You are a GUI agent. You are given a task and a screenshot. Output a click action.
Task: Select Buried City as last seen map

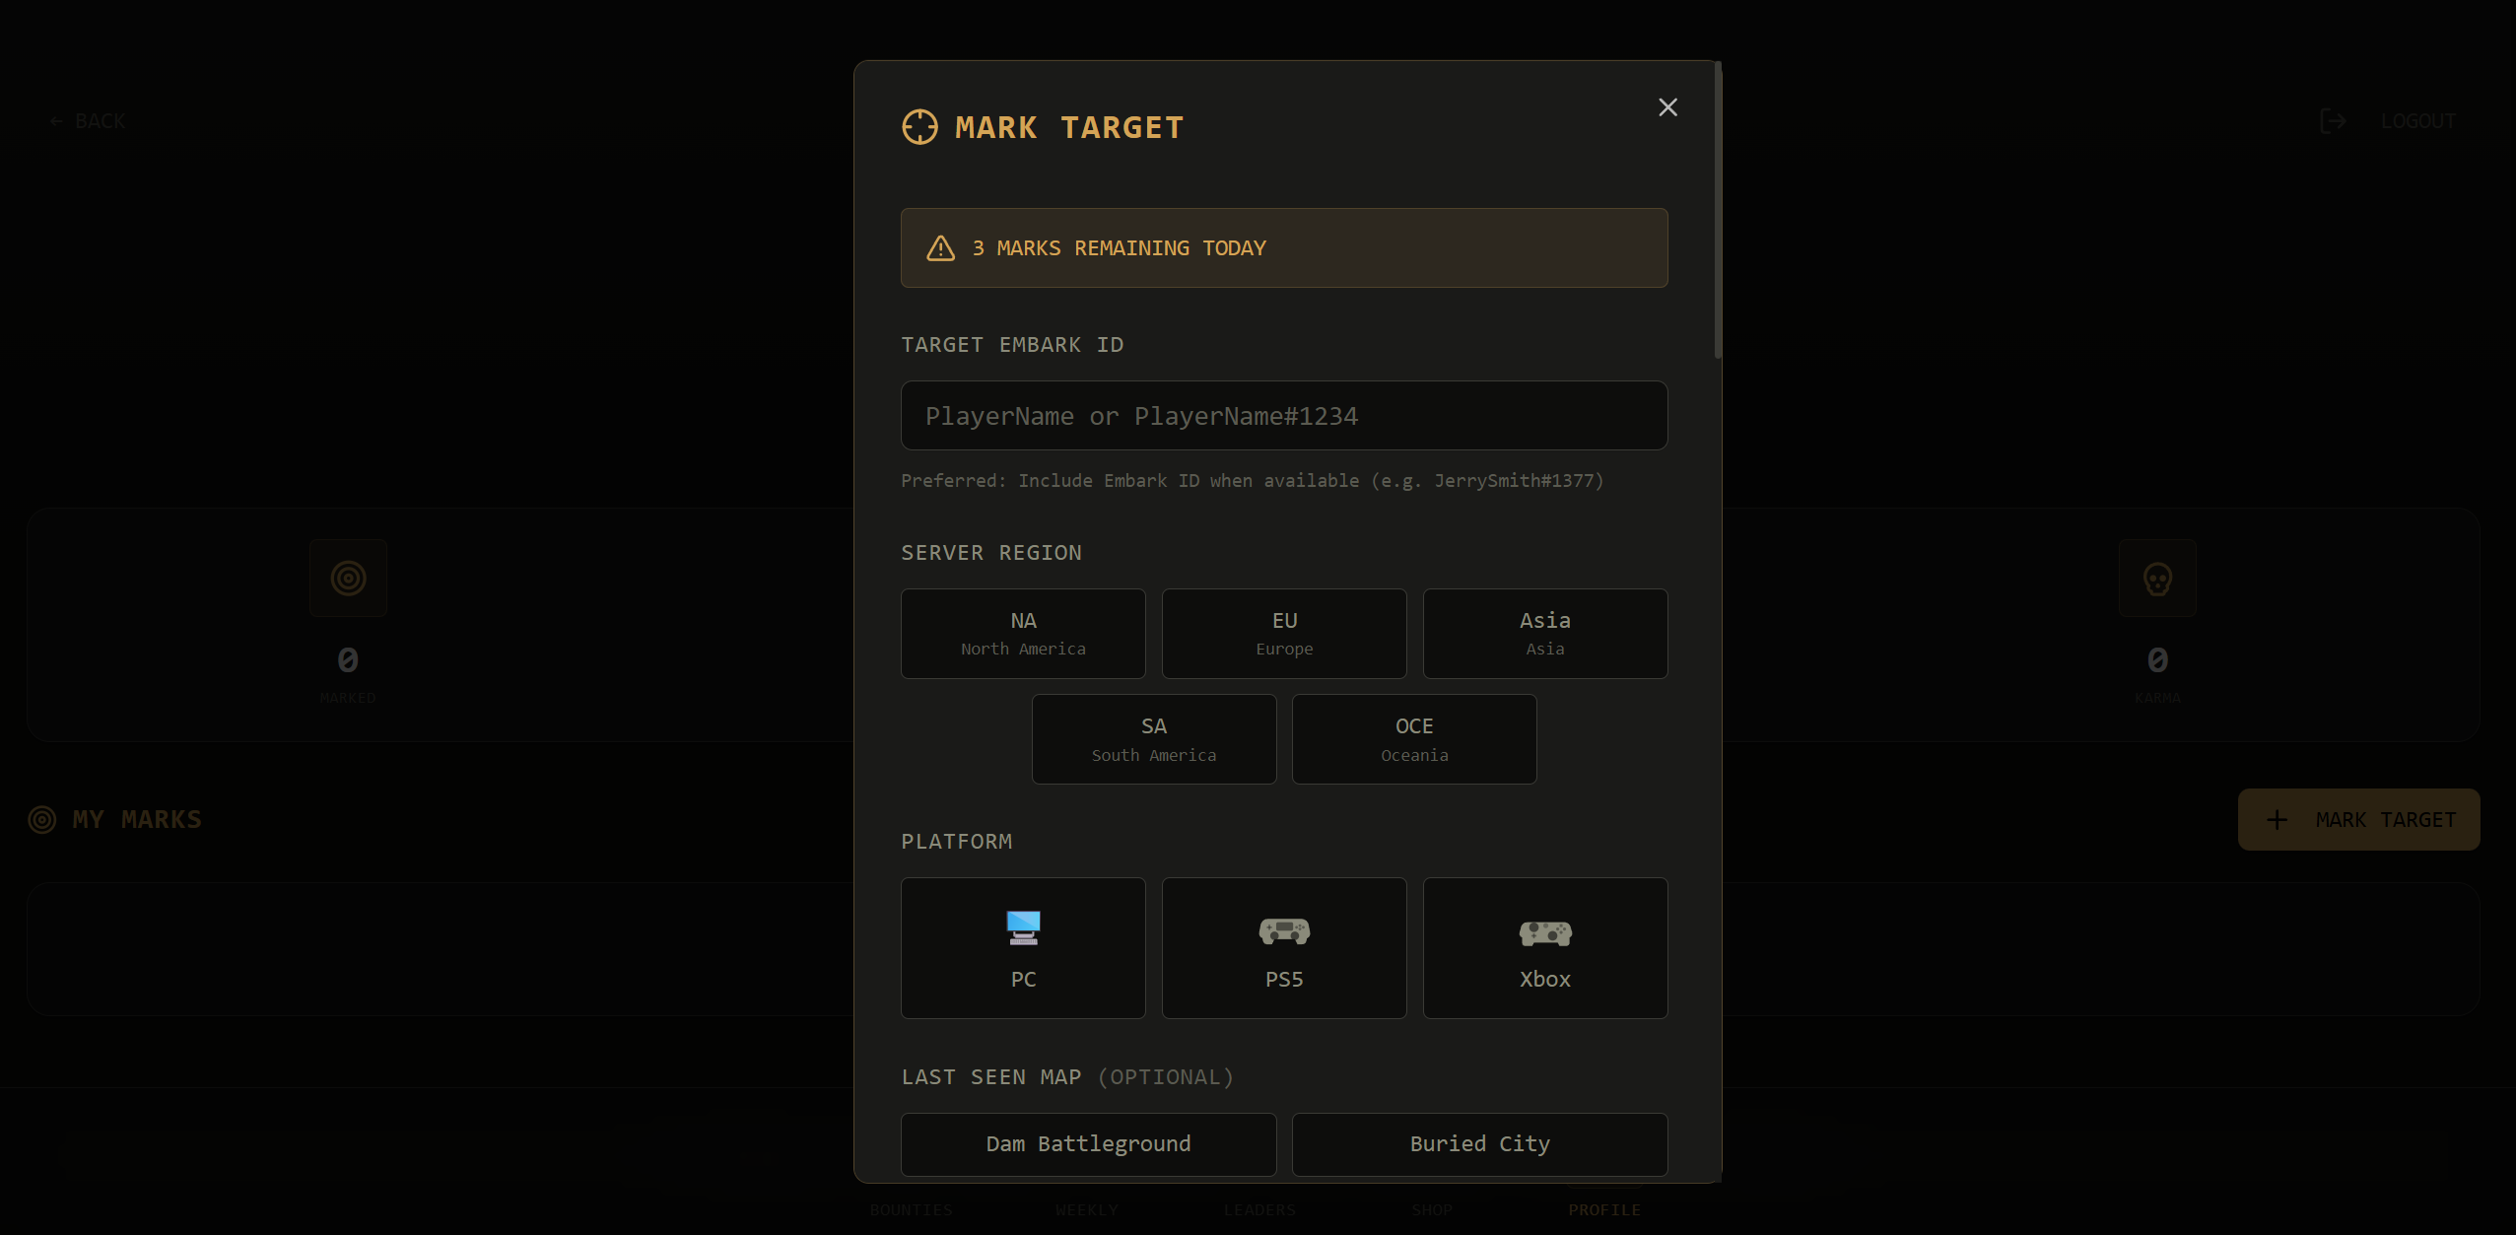[x=1480, y=1144]
